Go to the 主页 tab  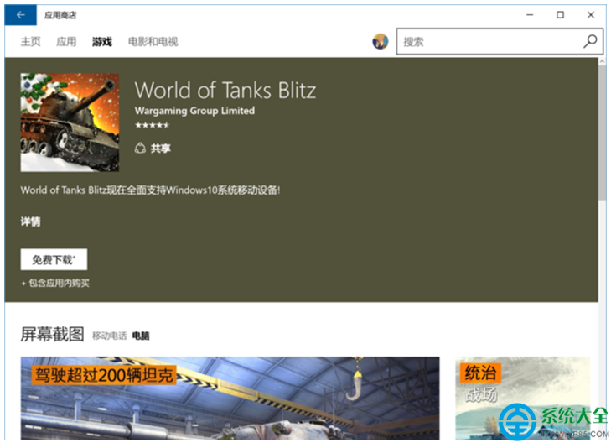click(x=30, y=42)
